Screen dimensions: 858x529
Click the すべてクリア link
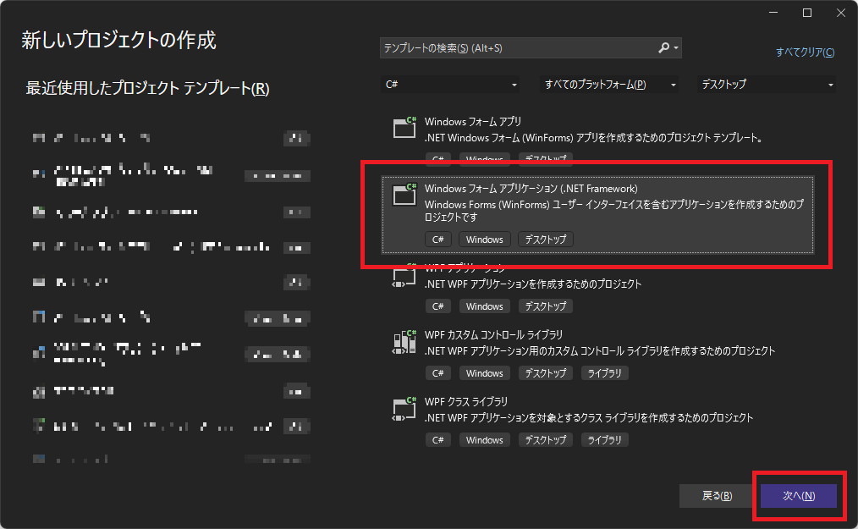click(805, 52)
